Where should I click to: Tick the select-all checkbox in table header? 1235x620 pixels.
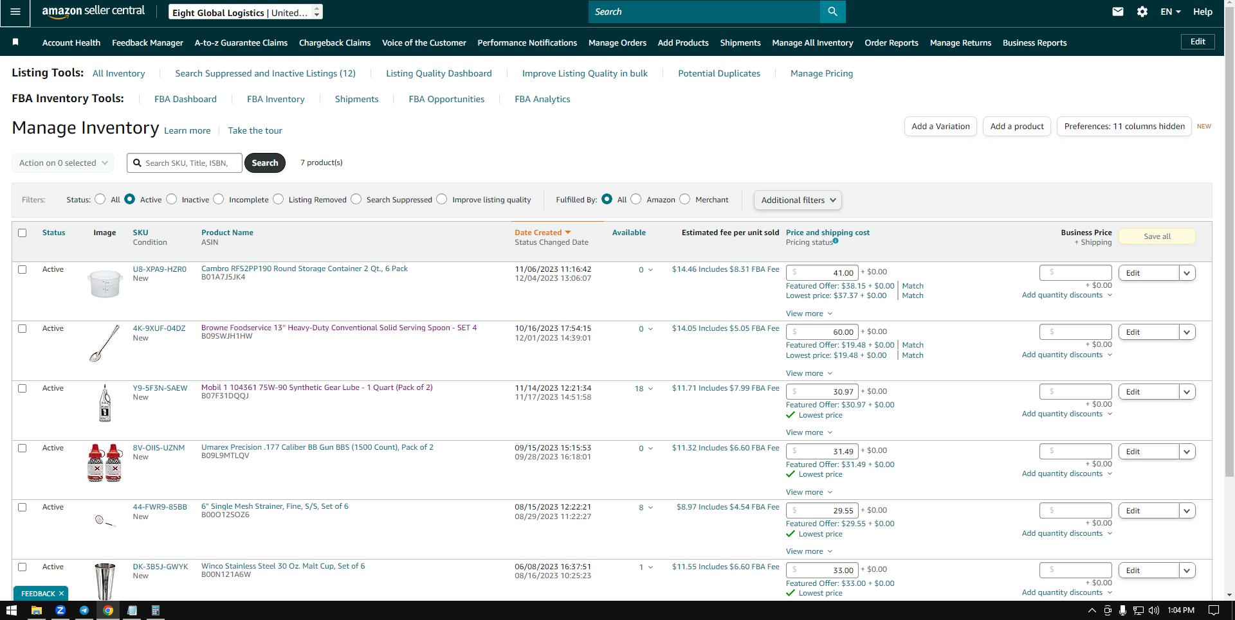pyautogui.click(x=23, y=233)
